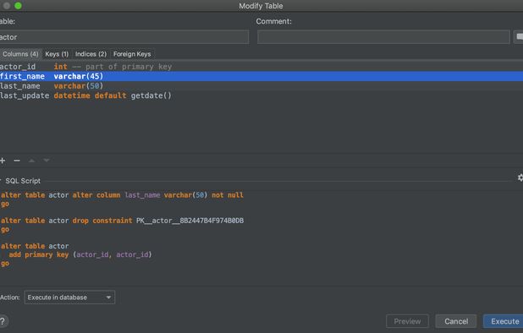
Task: Switch to the Keys (1) tab
Action: [x=57, y=54]
